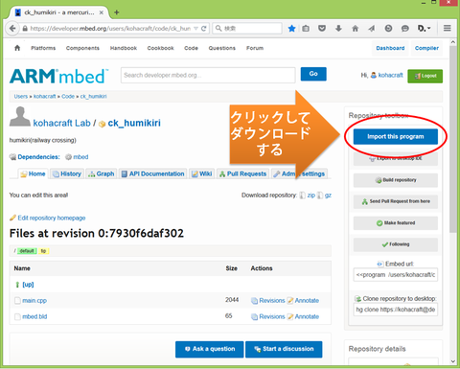This screenshot has width=460, height=369.
Task: Click the browser back arrow button
Action: click(x=12, y=29)
